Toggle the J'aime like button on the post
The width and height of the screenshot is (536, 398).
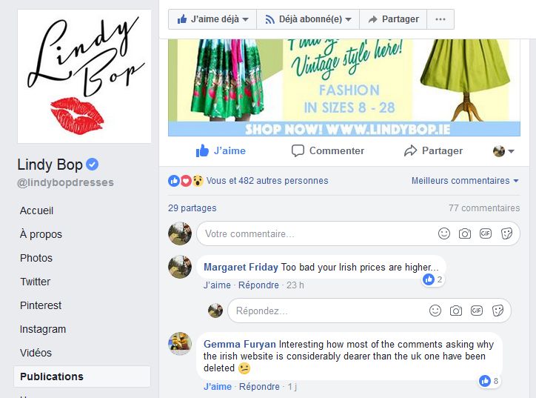[x=221, y=150]
